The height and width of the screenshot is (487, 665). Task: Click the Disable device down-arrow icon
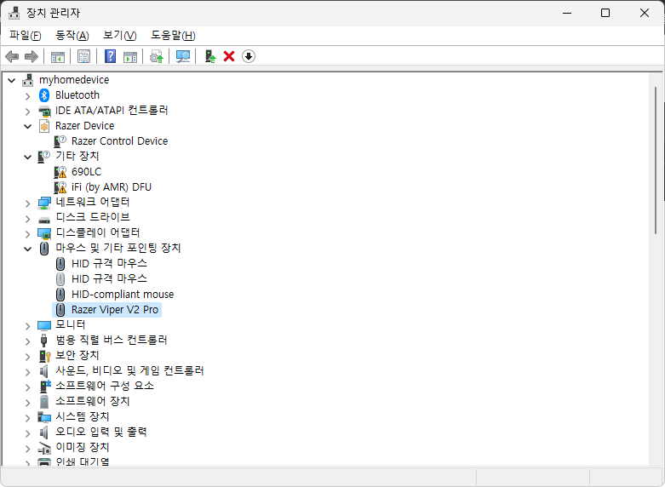coord(249,56)
